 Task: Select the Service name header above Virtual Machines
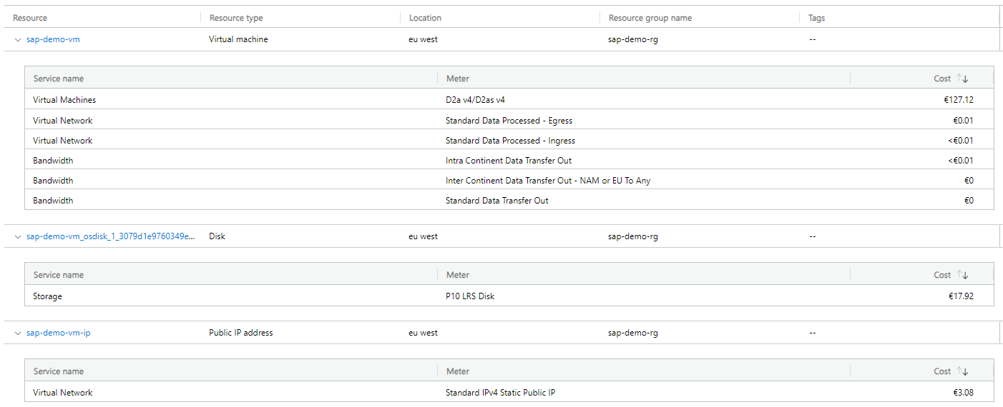(x=58, y=79)
